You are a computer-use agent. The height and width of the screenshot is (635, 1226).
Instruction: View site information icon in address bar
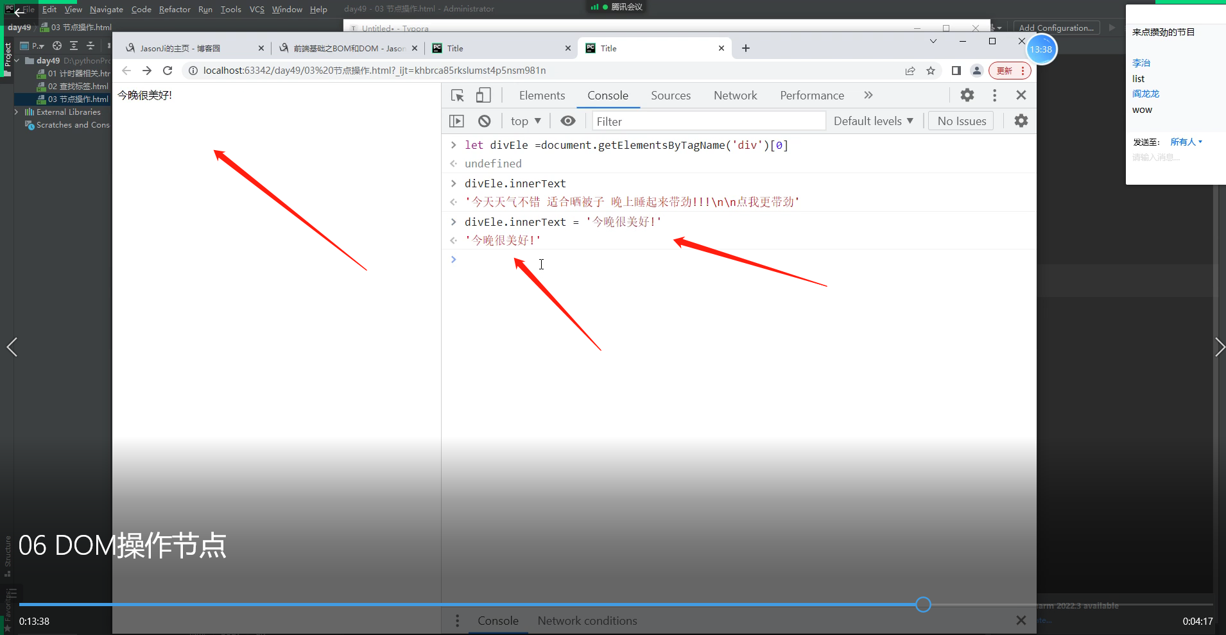point(193,71)
